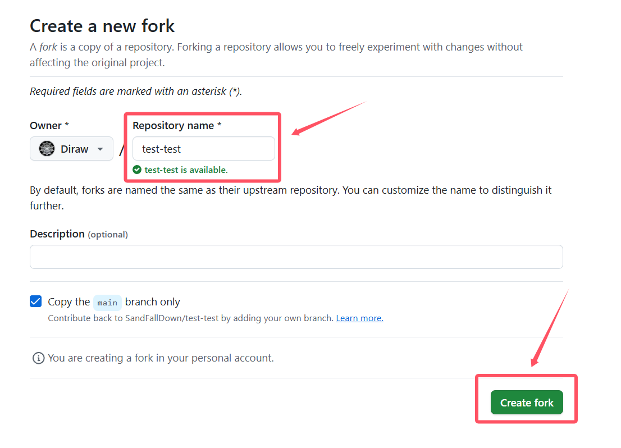Image resolution: width=621 pixels, height=448 pixels.
Task: Click the info circle icon
Action: 38,358
